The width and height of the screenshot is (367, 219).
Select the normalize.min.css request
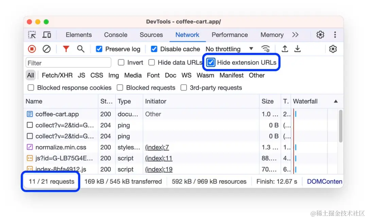pos(181,147)
